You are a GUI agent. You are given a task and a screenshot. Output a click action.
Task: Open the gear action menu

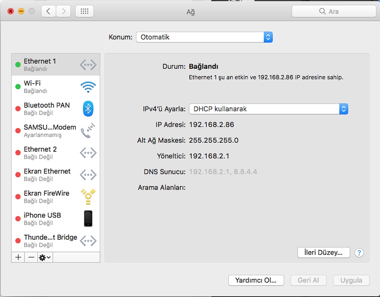click(45, 257)
